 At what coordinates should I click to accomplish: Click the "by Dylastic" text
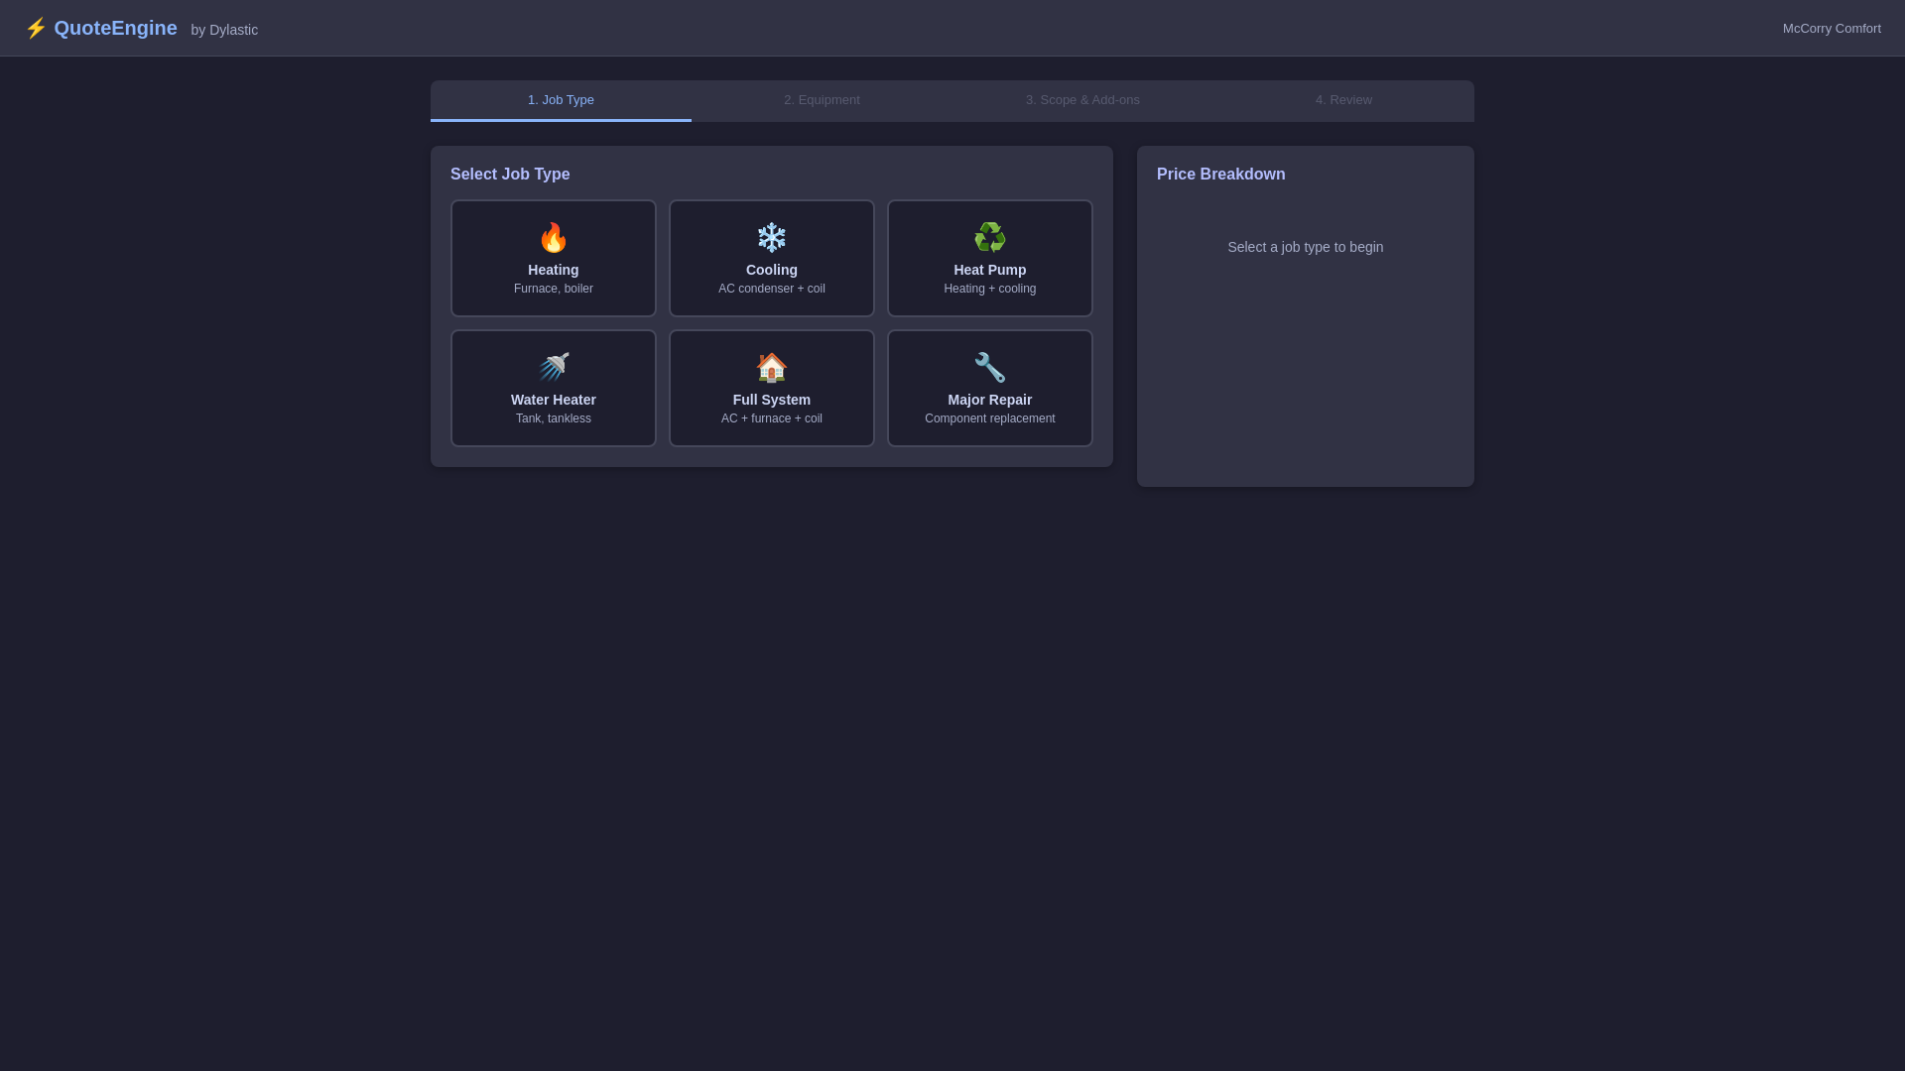(x=224, y=30)
